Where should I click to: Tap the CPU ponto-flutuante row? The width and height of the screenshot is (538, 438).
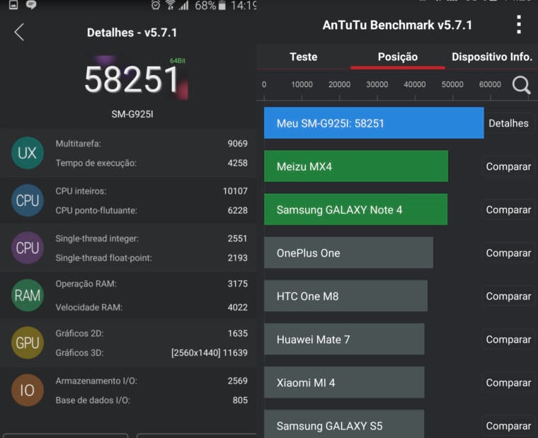[x=151, y=210]
